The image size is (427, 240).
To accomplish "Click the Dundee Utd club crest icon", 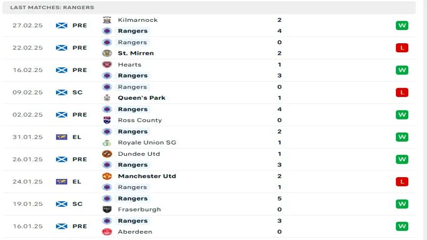I will [107, 154].
